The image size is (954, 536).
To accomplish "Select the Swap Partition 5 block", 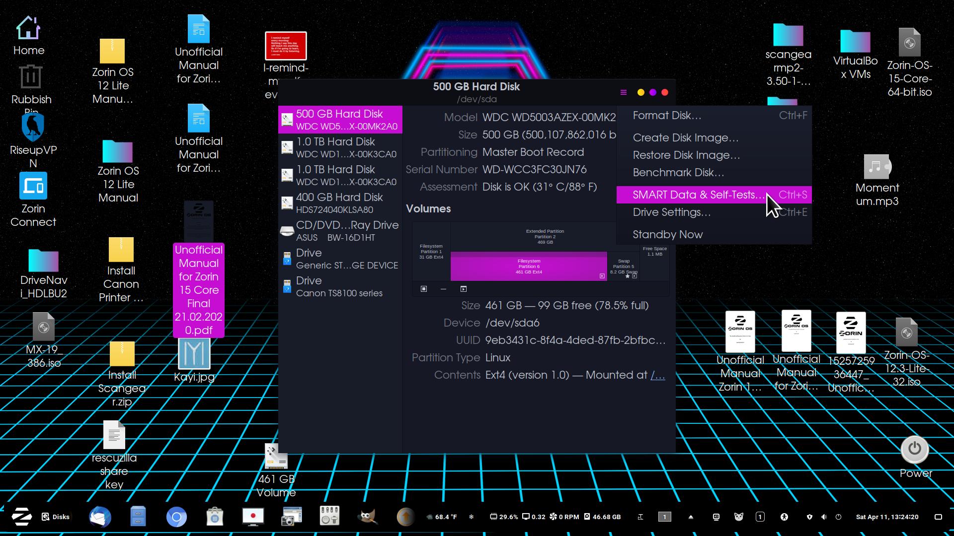I will click(623, 266).
